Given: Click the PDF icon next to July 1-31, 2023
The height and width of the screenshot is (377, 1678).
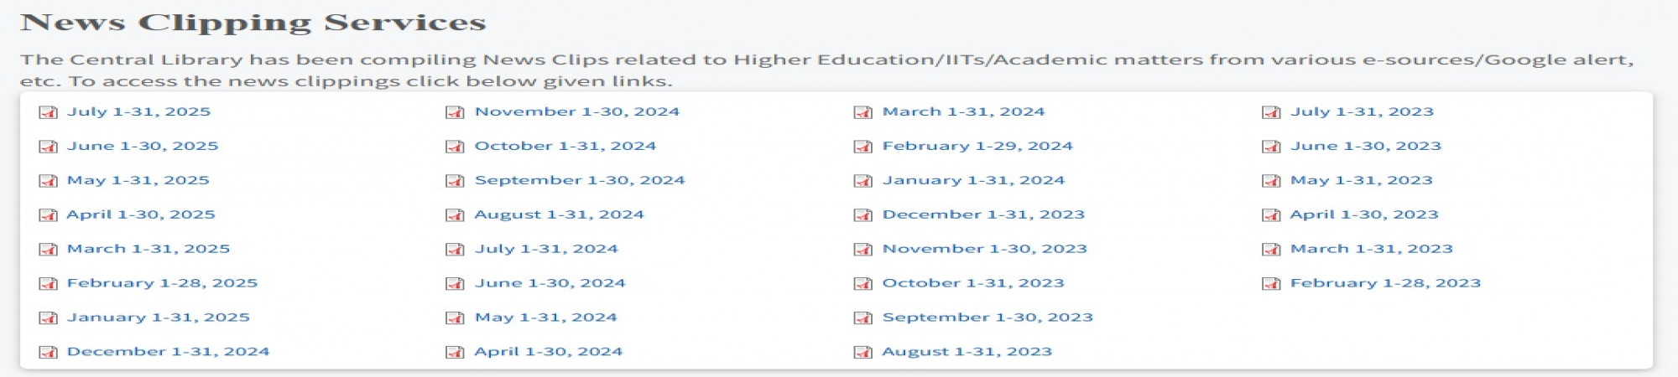Looking at the screenshot, I should 1271,112.
